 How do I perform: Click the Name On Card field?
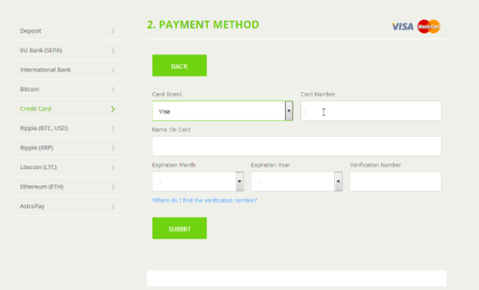[x=297, y=146]
